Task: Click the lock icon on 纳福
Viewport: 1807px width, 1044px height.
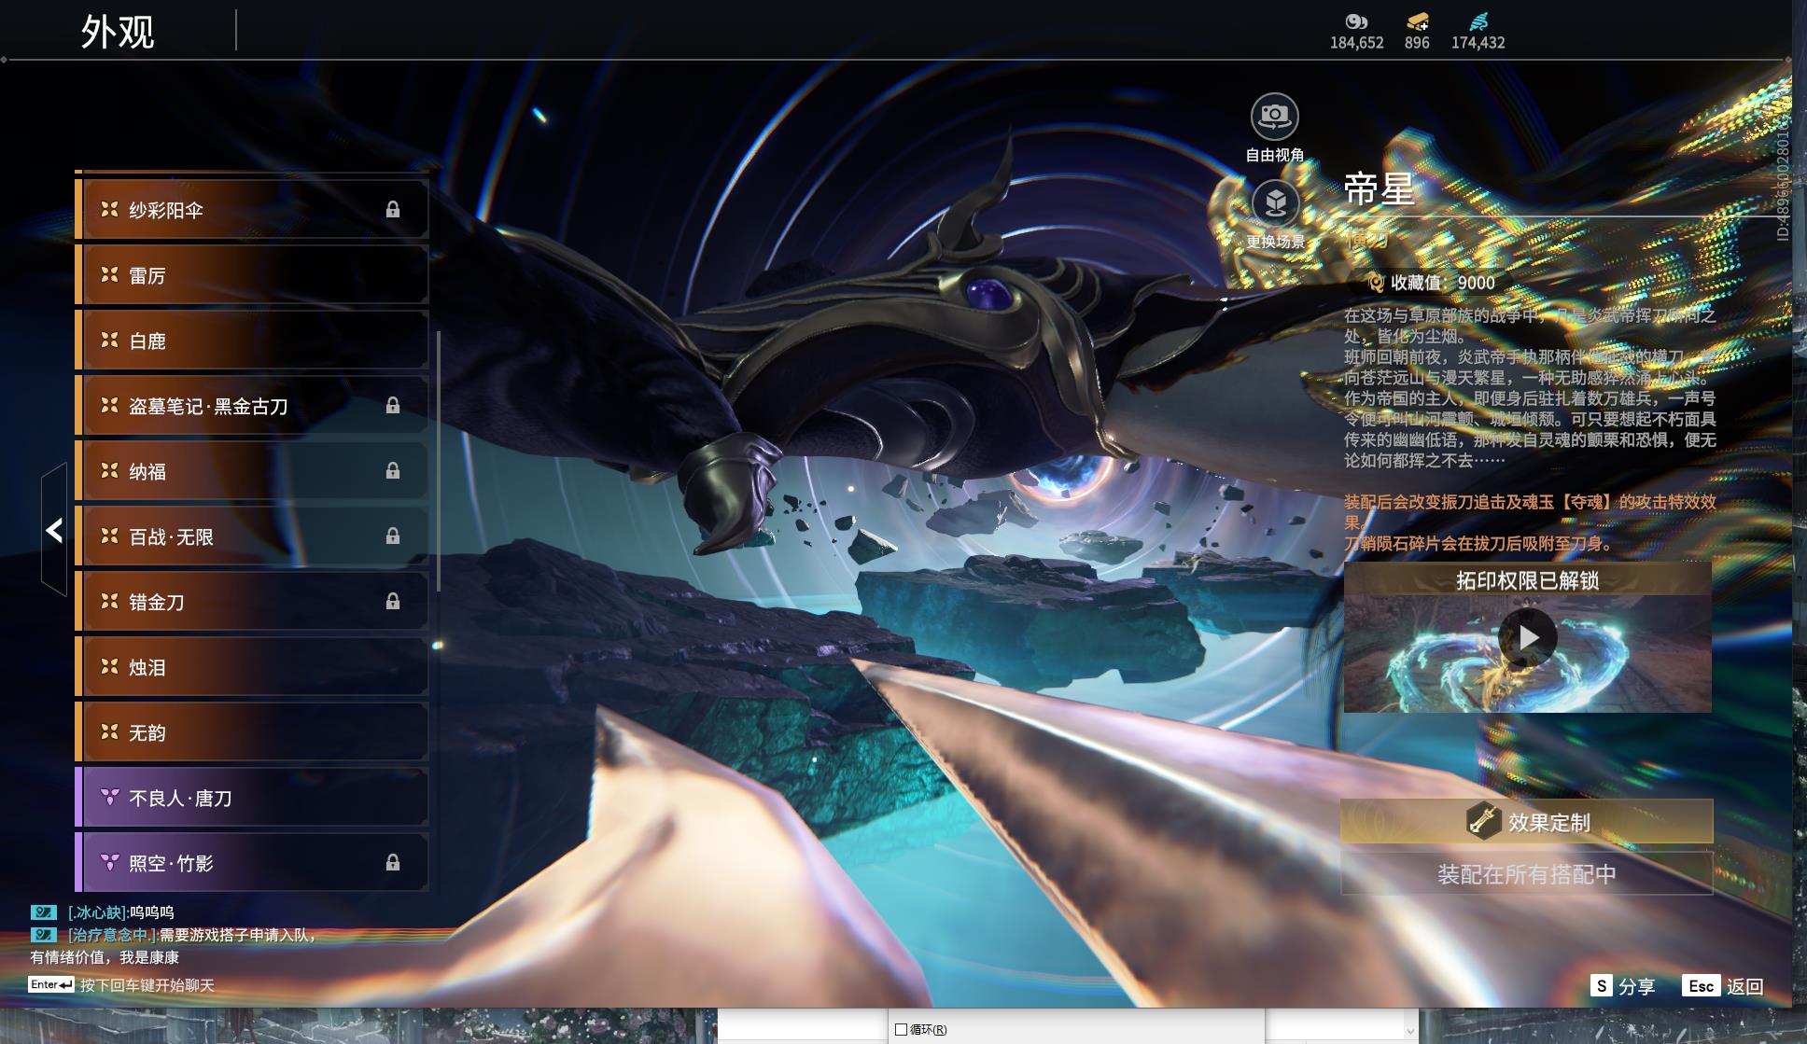Action: pyautogui.click(x=393, y=470)
